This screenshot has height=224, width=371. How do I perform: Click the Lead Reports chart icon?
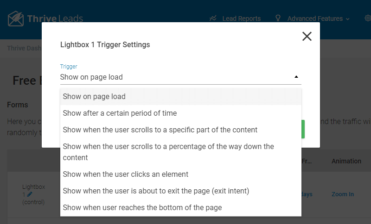tap(213, 18)
